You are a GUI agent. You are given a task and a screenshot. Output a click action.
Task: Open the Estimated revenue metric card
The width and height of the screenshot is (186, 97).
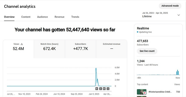pyautogui.click(x=112, y=49)
